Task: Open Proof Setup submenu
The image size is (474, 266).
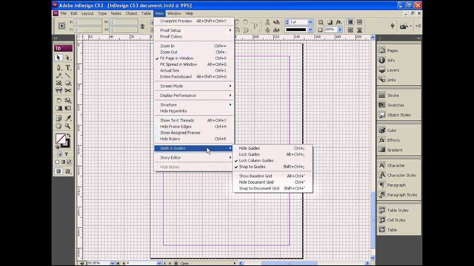Action: (x=193, y=30)
